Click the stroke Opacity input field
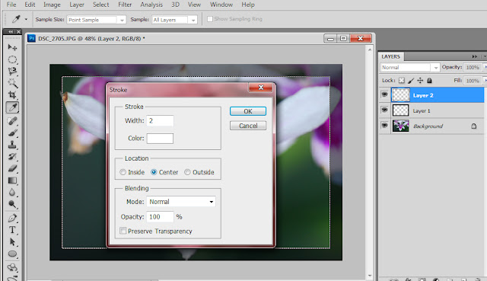Screen dimensions: 487x281 click(x=160, y=217)
